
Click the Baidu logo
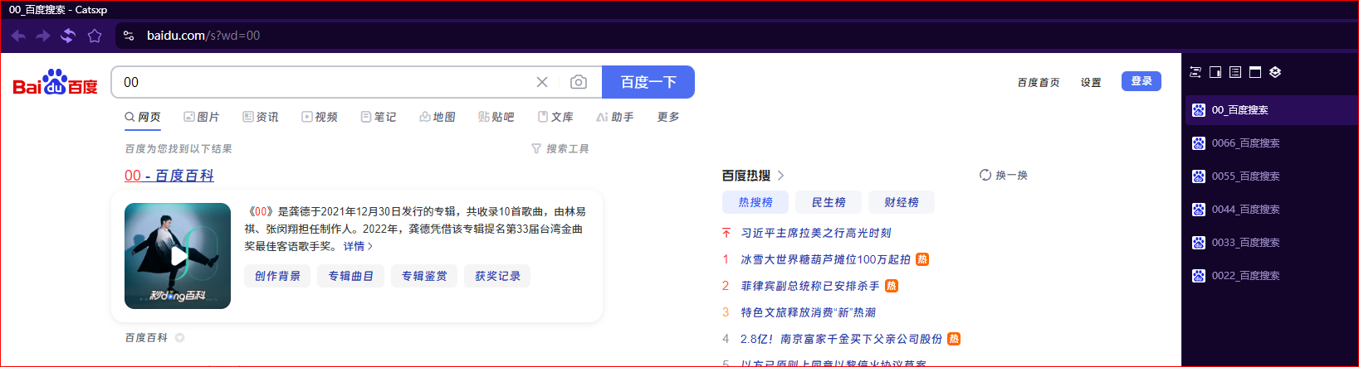pyautogui.click(x=55, y=82)
